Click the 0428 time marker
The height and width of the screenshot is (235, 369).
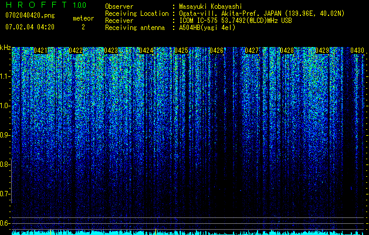287,51
